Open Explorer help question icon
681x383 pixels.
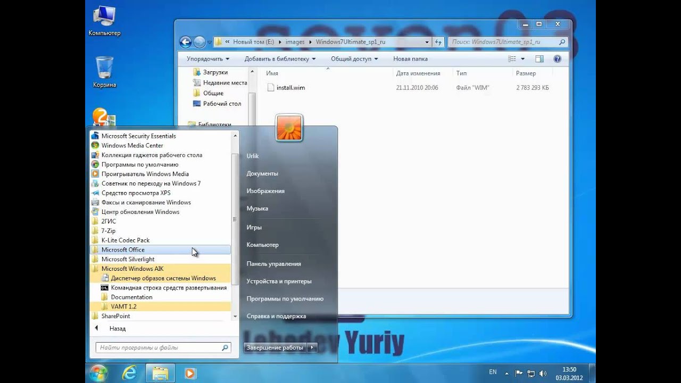[x=557, y=59]
